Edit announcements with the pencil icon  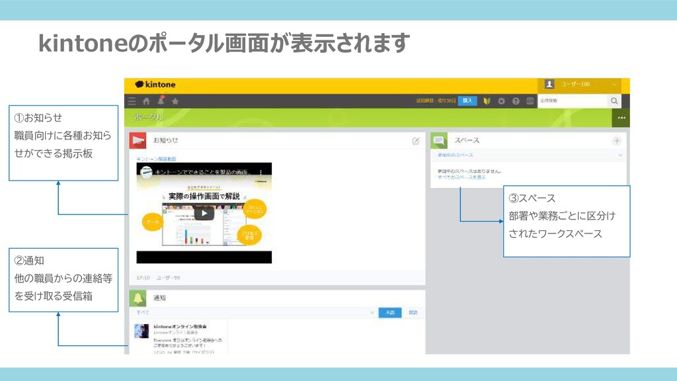pos(416,141)
